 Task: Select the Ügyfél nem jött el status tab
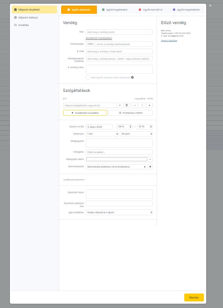tap(150, 10)
